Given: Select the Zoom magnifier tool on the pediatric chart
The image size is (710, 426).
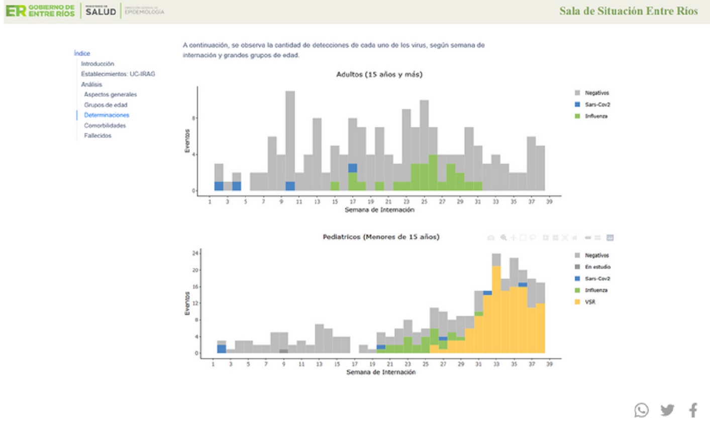Looking at the screenshot, I should (x=503, y=238).
